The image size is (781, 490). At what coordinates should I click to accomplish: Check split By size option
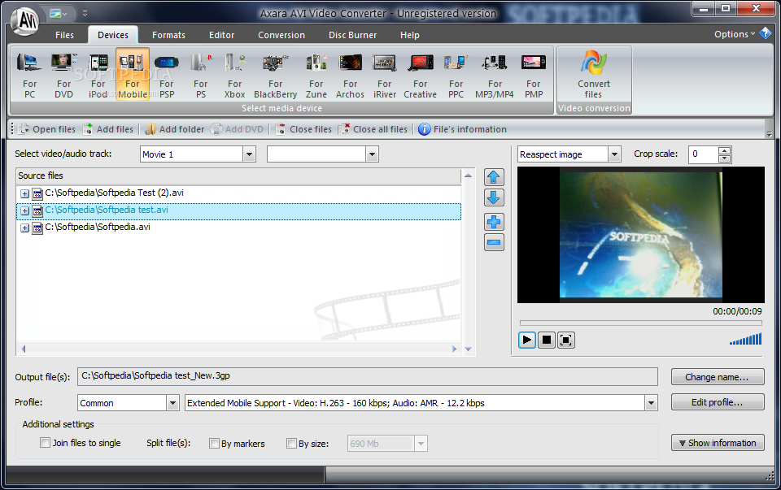pos(291,443)
